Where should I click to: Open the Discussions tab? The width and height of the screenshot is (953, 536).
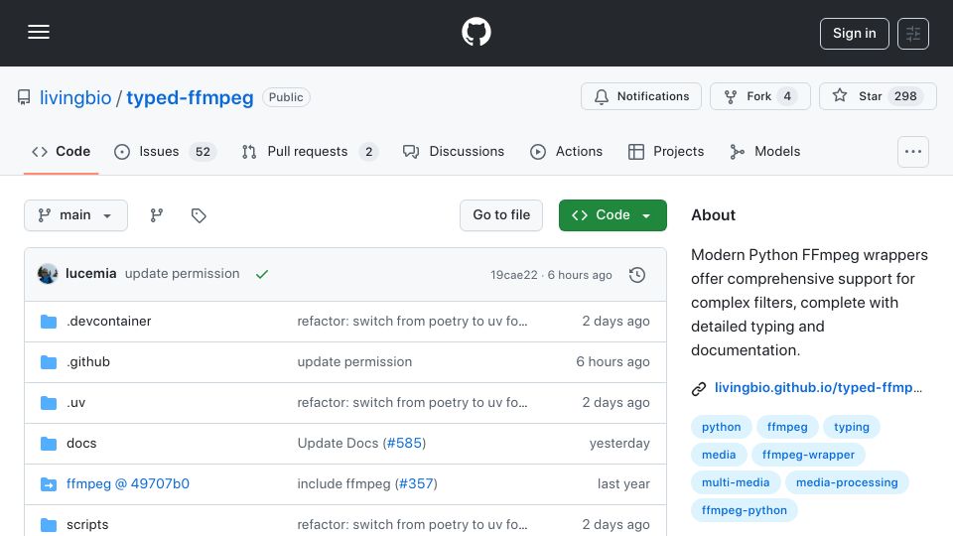click(454, 151)
